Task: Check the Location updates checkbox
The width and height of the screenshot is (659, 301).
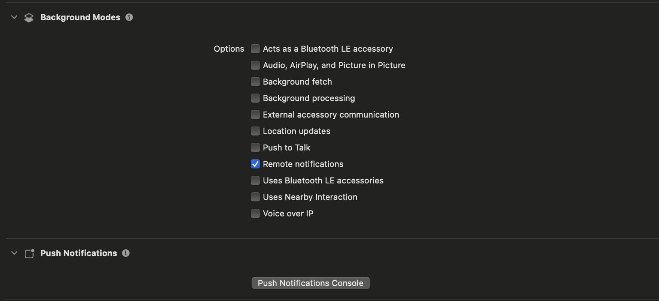Action: coord(255,131)
